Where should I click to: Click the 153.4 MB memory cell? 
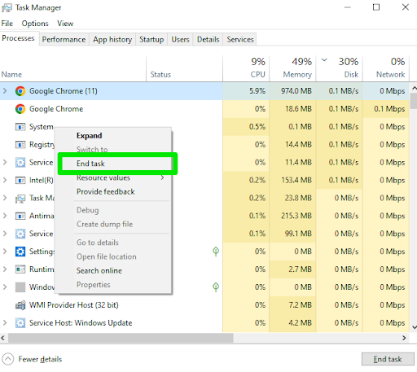292,180
